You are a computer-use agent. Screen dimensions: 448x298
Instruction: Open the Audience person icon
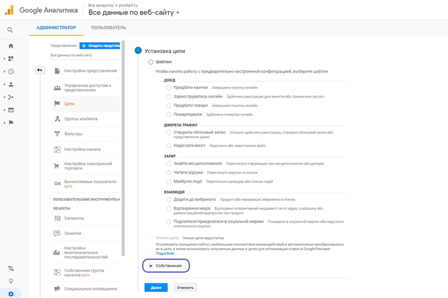point(11,84)
